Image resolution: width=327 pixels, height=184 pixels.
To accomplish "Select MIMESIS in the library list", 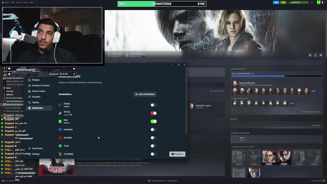I will tap(10, 95).
